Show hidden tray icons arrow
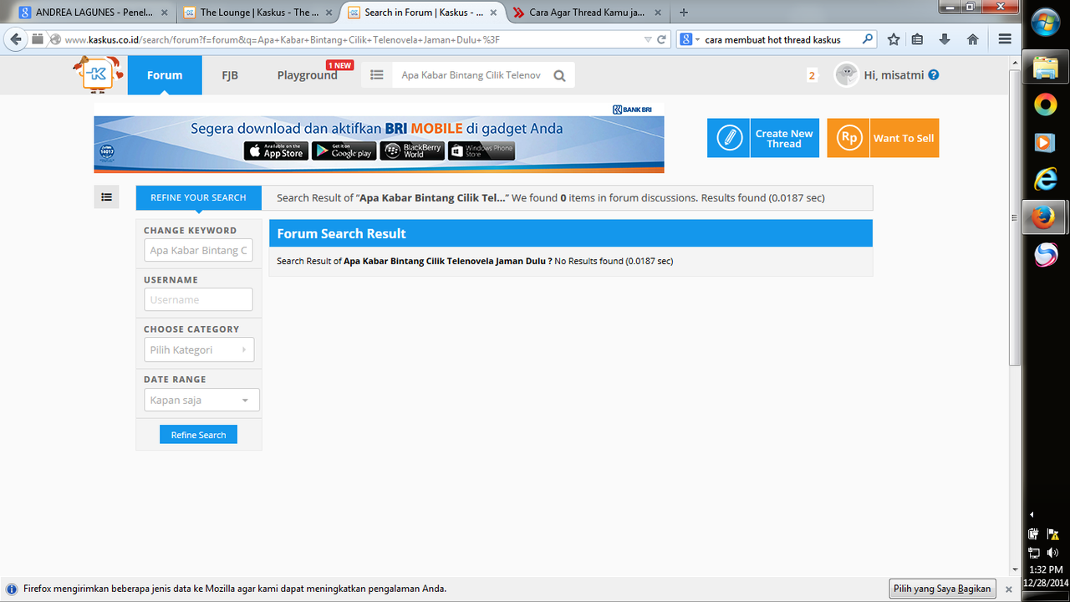 (1032, 514)
